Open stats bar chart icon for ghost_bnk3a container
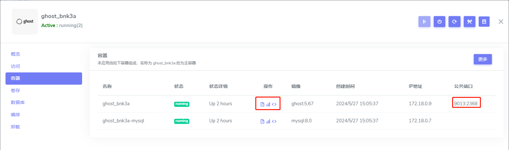 pos(268,104)
